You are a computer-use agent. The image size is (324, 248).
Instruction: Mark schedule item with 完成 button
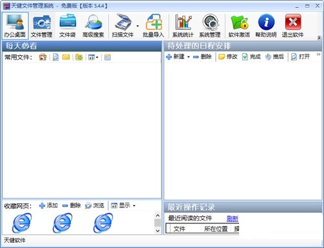pos(251,57)
